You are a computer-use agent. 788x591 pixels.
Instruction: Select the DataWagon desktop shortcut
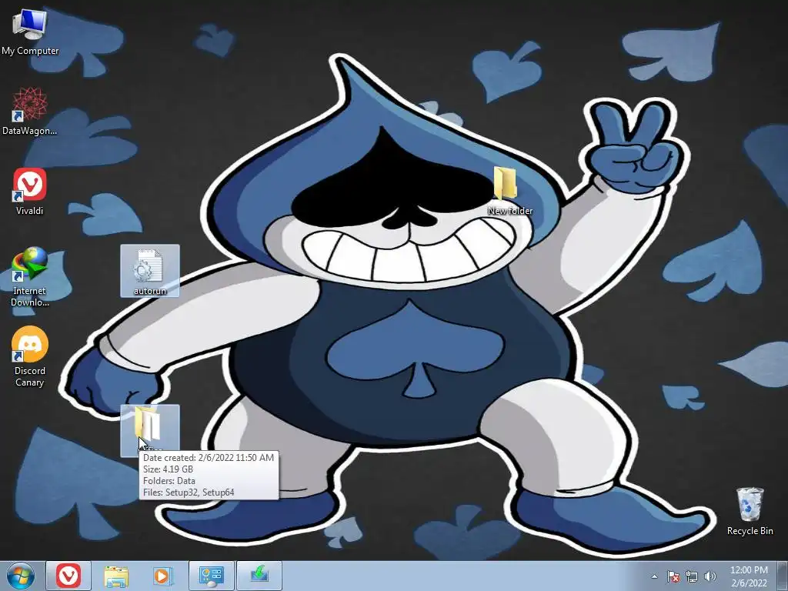click(30, 112)
